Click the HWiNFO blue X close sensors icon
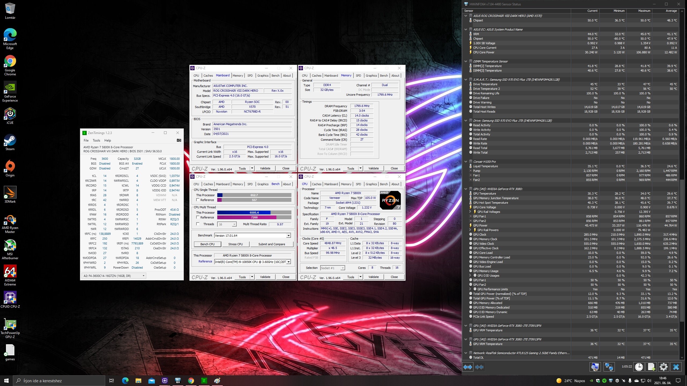This screenshot has height=386, width=687. pyautogui.click(x=676, y=367)
